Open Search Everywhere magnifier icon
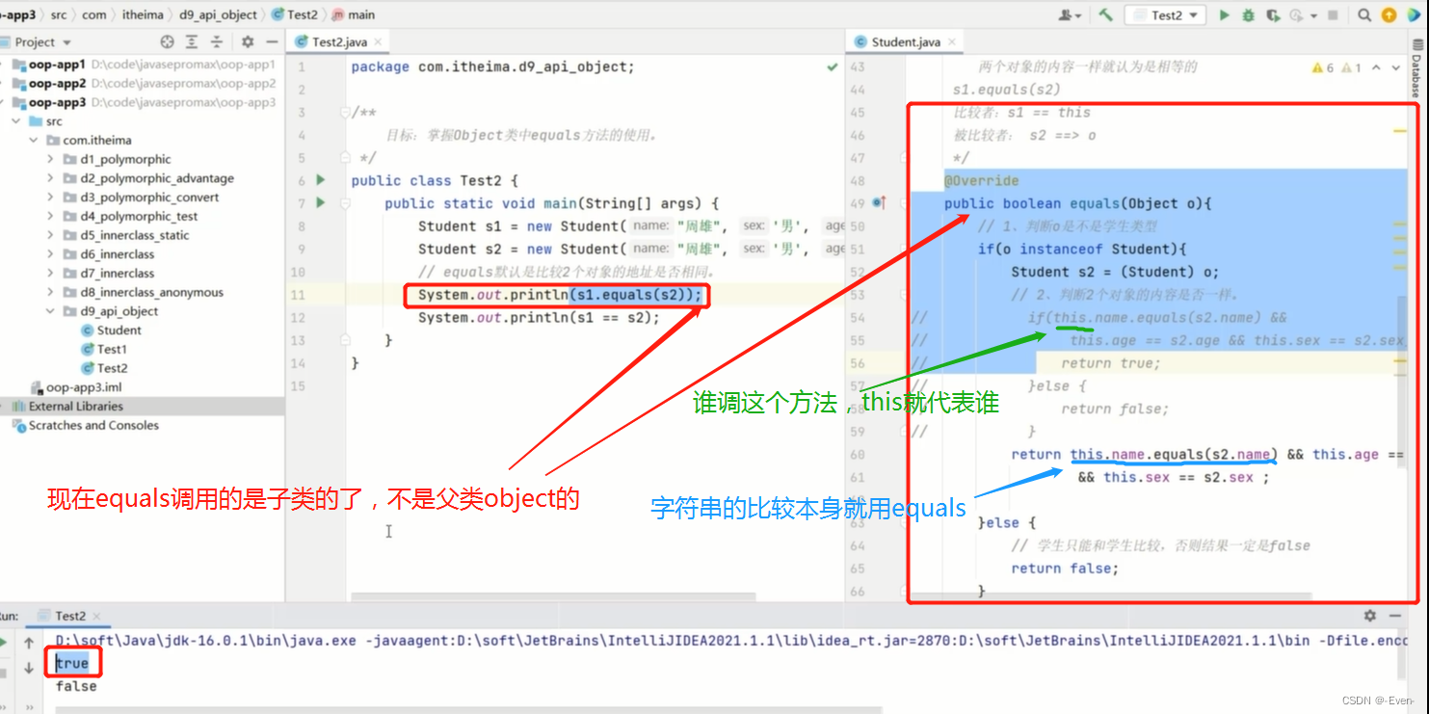Screen dimensions: 1429x714 coord(1364,14)
